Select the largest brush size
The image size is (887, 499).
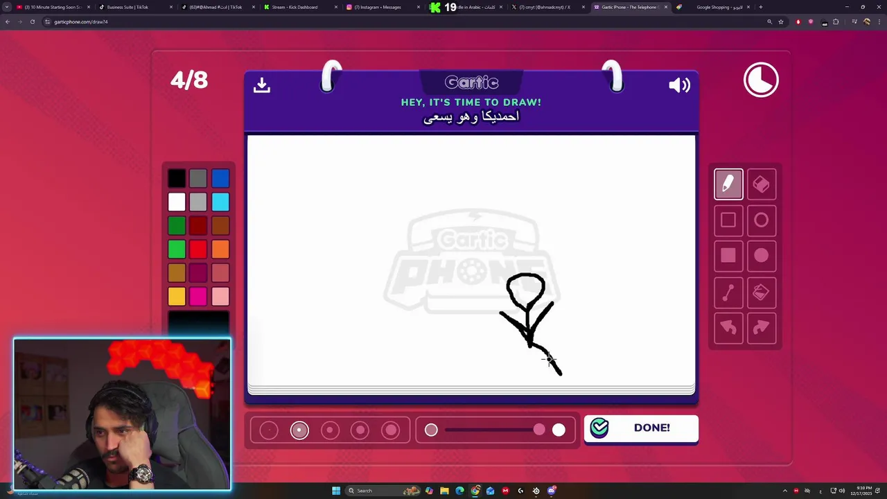pyautogui.click(x=391, y=430)
